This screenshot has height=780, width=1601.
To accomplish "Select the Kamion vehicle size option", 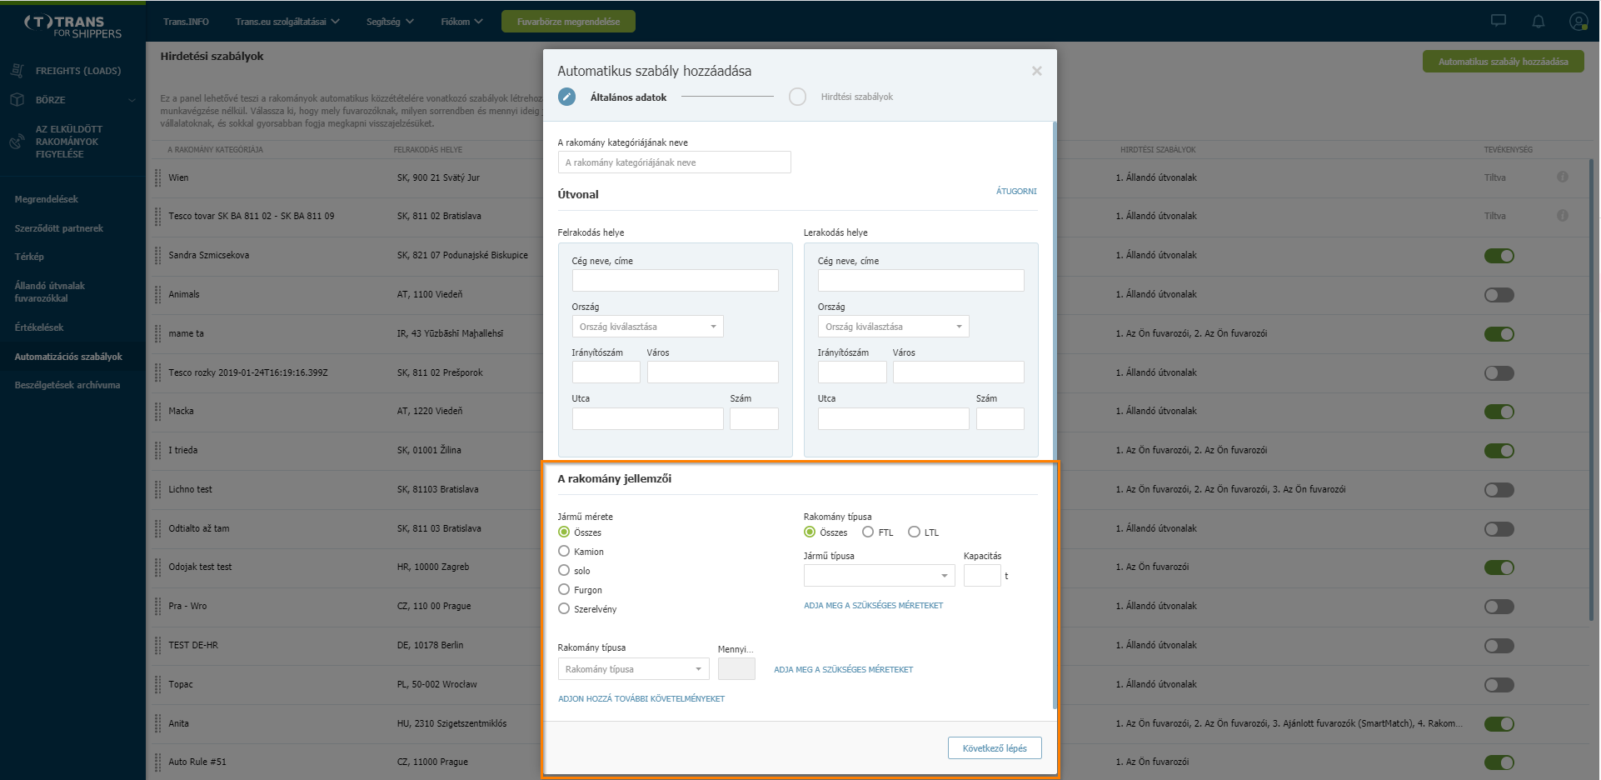I will coord(564,551).
